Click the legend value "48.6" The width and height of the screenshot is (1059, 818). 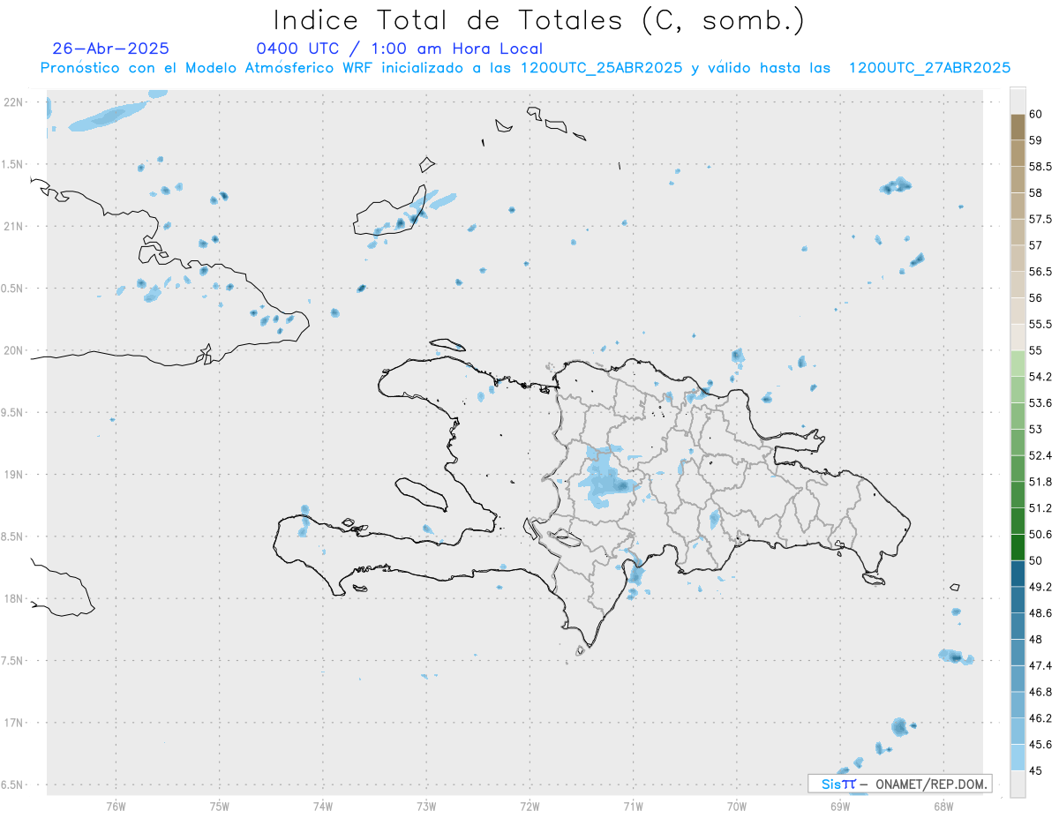coord(1040,612)
